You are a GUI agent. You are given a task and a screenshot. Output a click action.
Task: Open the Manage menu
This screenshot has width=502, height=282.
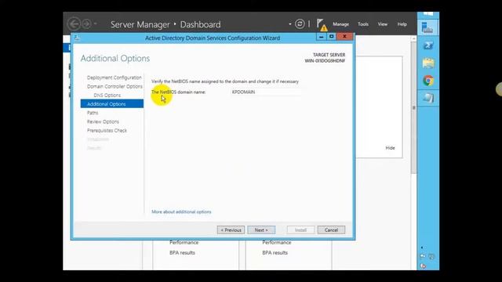click(x=340, y=24)
